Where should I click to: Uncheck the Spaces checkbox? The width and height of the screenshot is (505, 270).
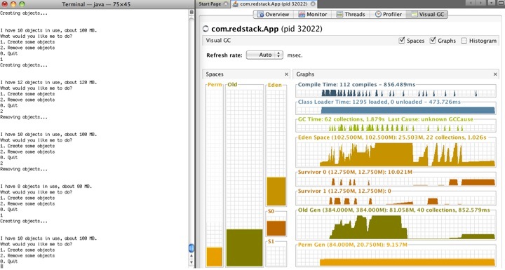401,41
